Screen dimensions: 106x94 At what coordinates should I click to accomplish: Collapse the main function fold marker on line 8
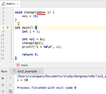[13, 28]
